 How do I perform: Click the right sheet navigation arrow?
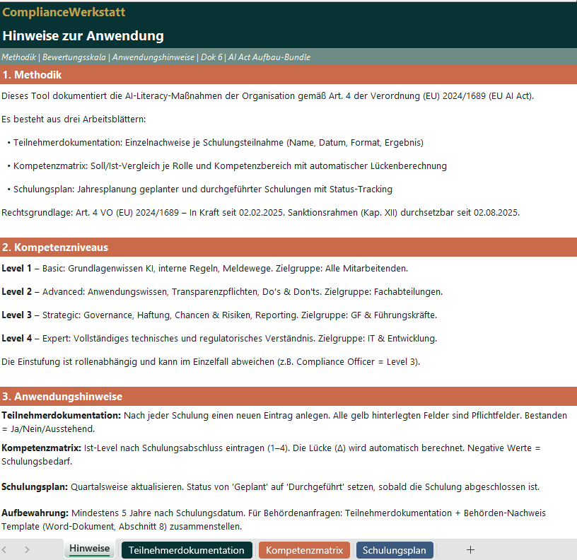pyautogui.click(x=27, y=549)
